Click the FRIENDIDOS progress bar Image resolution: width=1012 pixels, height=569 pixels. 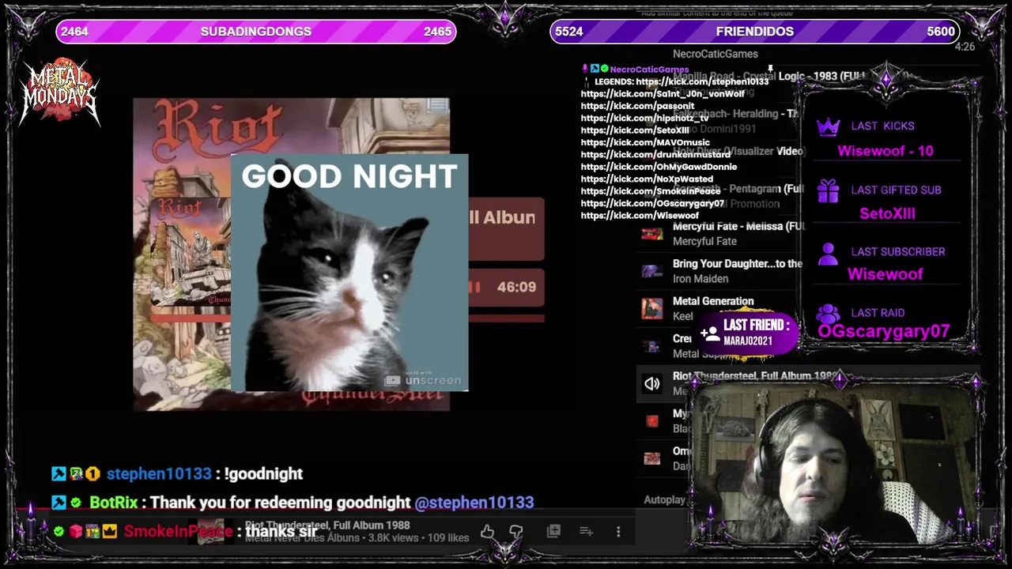(755, 32)
